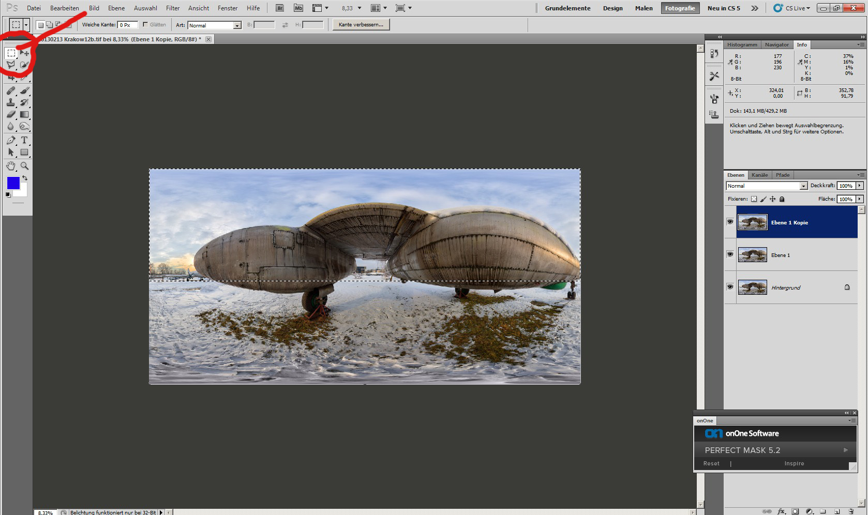Swap foreground and background colors icon
The height and width of the screenshot is (515, 868).
point(25,178)
